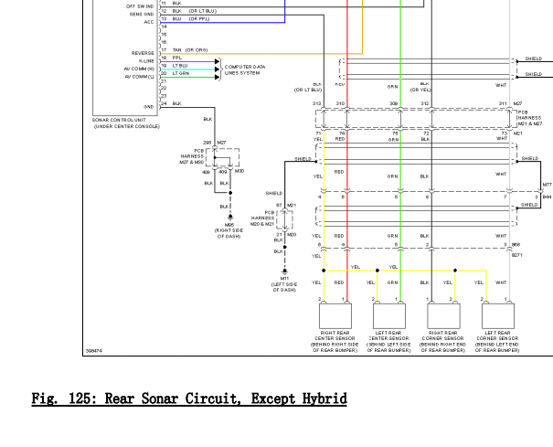Select the K-LINE pin label
This screenshot has height=447, width=553.
pyautogui.click(x=146, y=61)
